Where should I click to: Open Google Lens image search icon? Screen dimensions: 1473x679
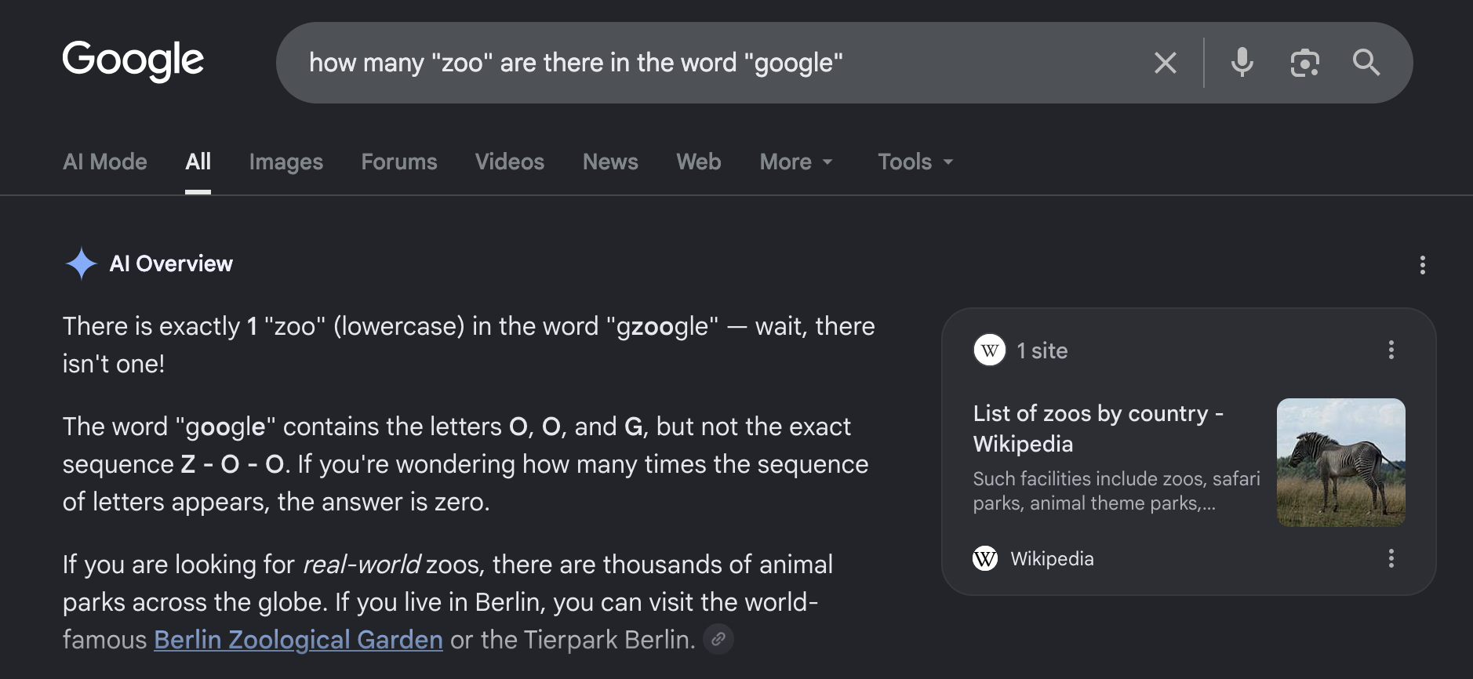pyautogui.click(x=1305, y=63)
